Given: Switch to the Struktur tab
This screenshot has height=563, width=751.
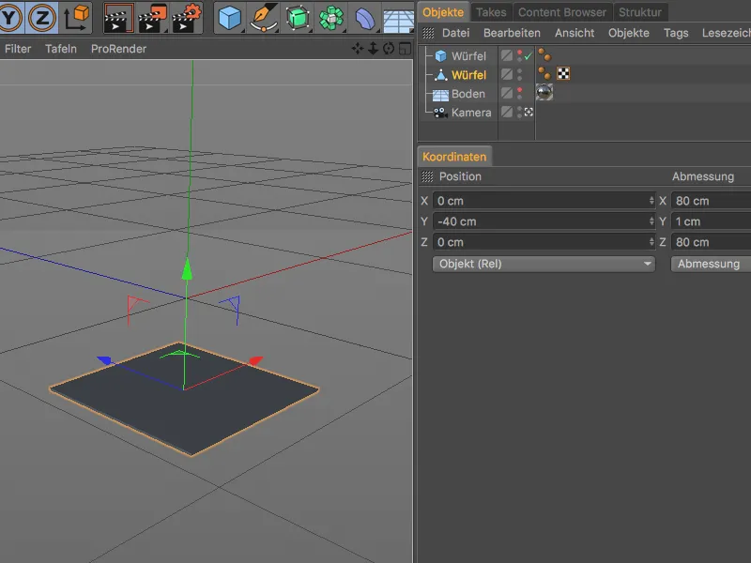Looking at the screenshot, I should 640,12.
